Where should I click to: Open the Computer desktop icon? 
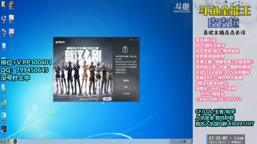pyautogui.click(x=4, y=19)
